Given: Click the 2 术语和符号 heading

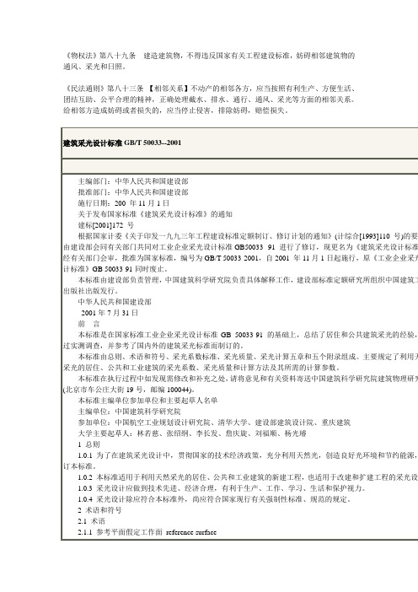Looking at the screenshot, I should coord(100,510).
